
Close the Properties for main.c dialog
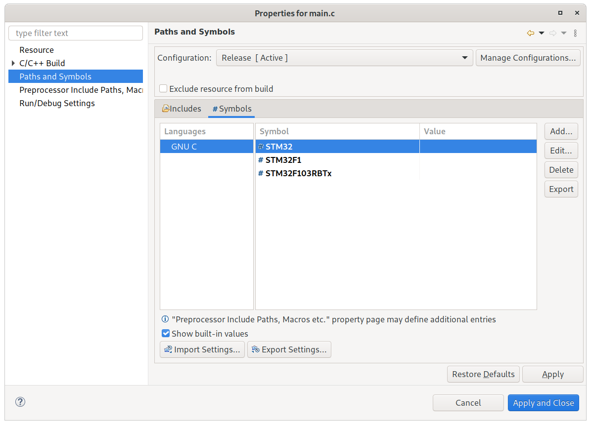click(577, 13)
